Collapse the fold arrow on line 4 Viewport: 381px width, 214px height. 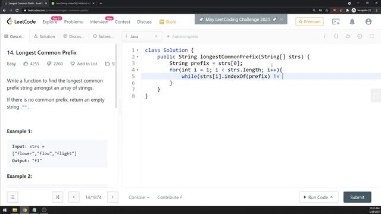pyautogui.click(x=138, y=70)
